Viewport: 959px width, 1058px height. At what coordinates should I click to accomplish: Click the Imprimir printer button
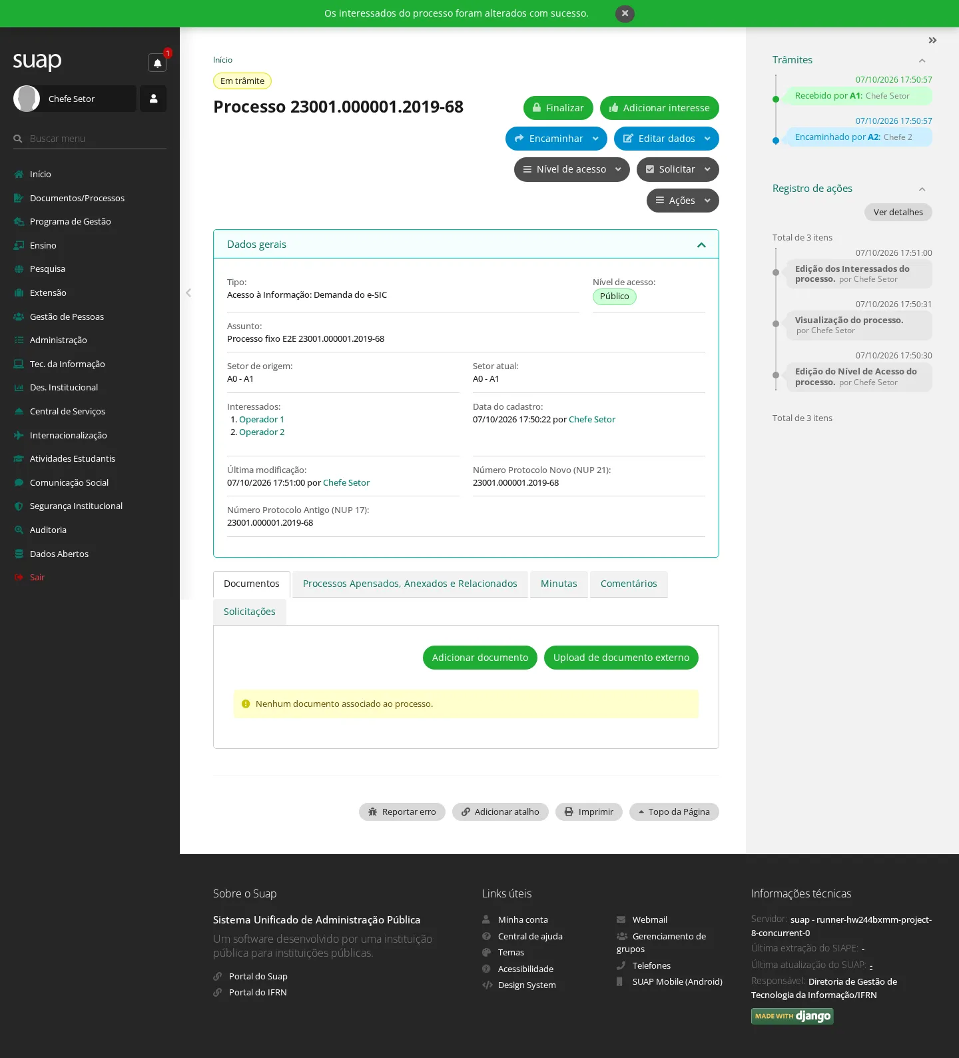[589, 811]
